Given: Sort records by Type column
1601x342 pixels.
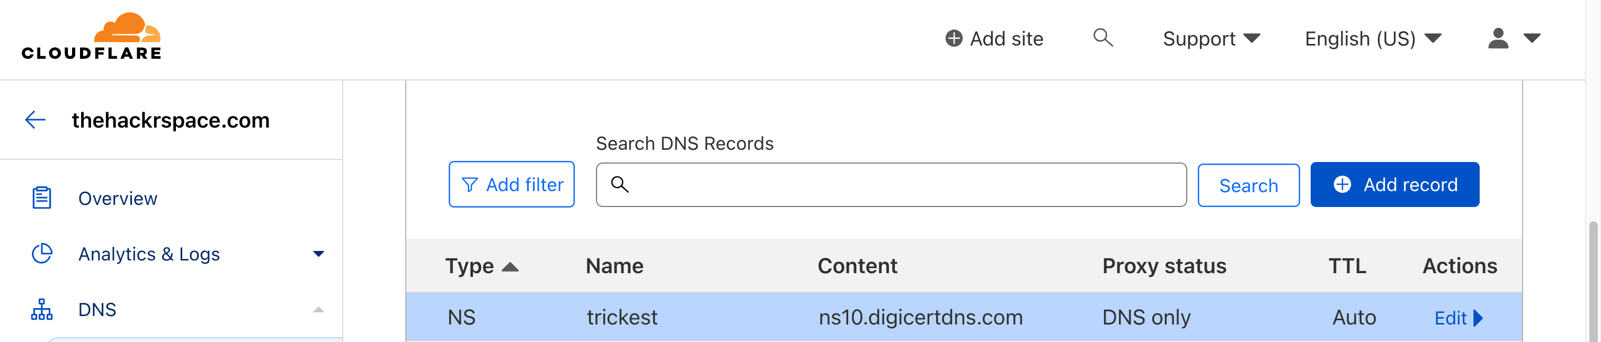Looking at the screenshot, I should coord(482,266).
